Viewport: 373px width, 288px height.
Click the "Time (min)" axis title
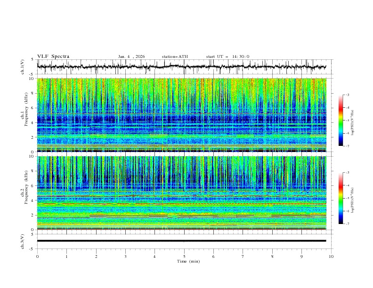pos(188,261)
